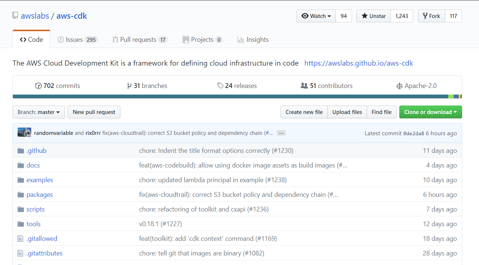The image size is (479, 265).
Task: Click the .gitattributes file icon
Action: [x=21, y=253]
